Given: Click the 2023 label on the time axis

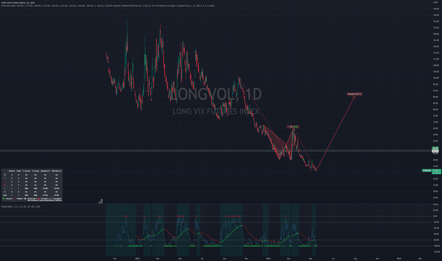Looking at the screenshot, I should coord(268,259).
